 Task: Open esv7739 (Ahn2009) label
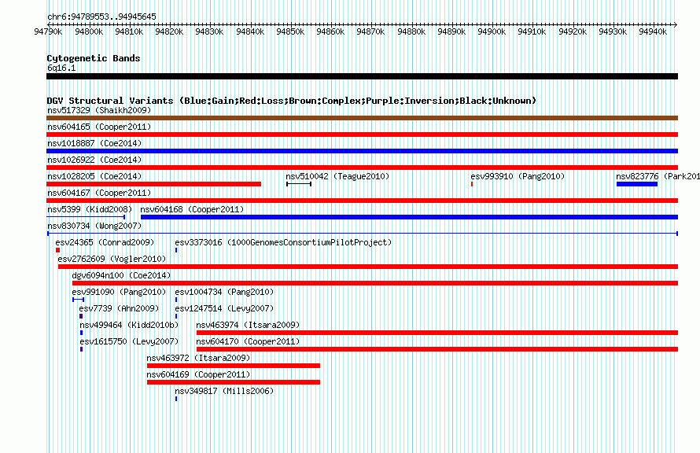pos(119,308)
